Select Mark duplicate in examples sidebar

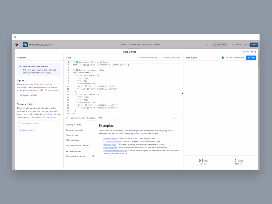[73, 140]
